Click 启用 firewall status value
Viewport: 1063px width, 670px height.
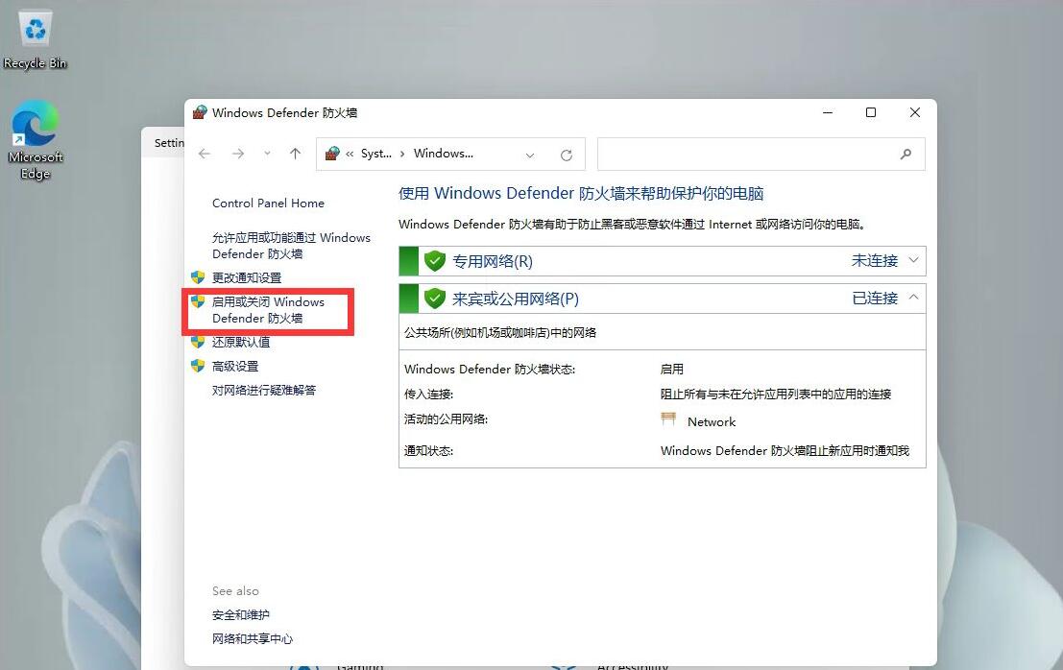pos(672,370)
